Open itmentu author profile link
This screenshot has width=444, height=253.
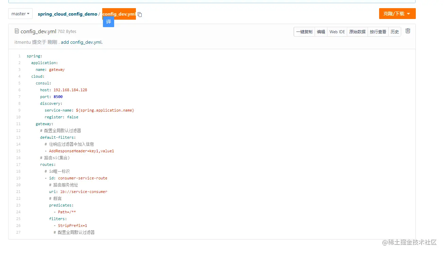22,42
